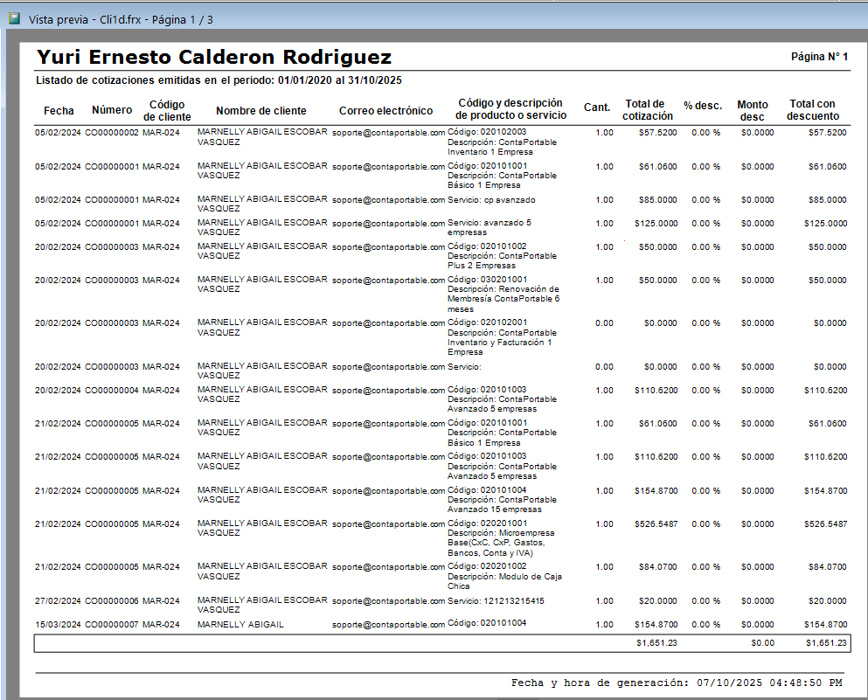Click product code 'Código: 030201001'
Viewport: 868px width, 700px height.
[487, 280]
